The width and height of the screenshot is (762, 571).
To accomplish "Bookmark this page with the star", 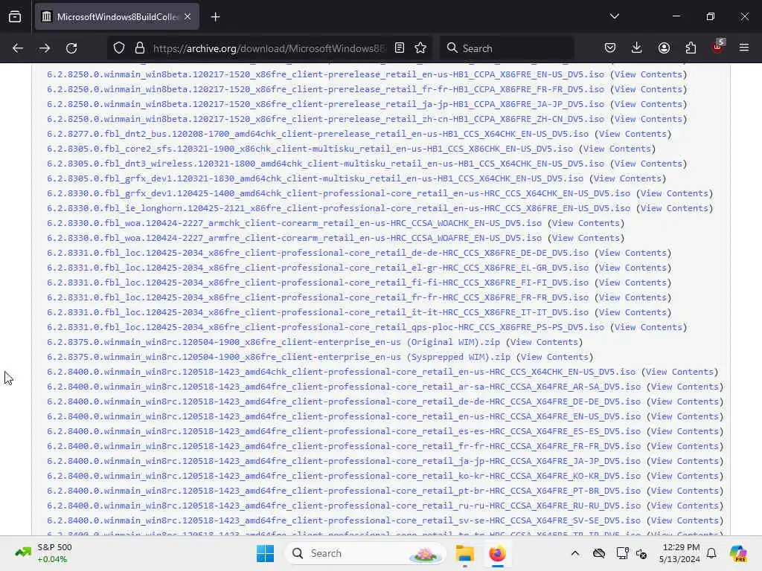I will pyautogui.click(x=420, y=48).
